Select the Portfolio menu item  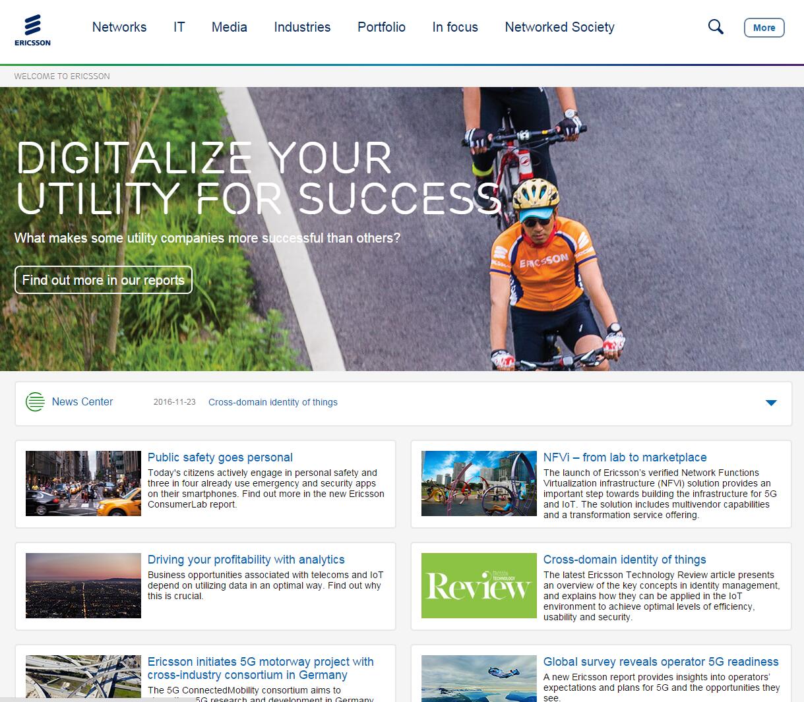[x=381, y=27]
